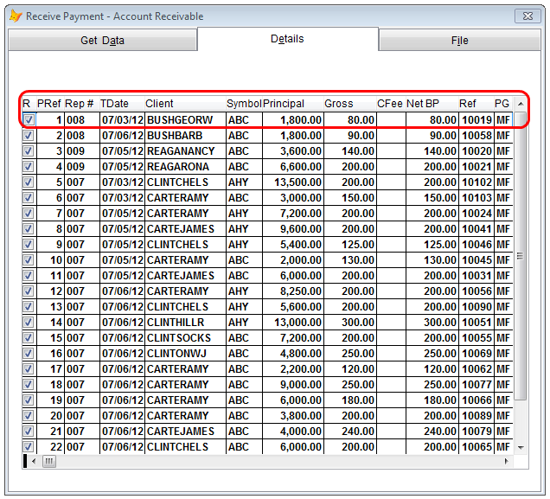Viewport: 550px width, 499px height.
Task: Click the MF cell in PRef 10 row
Action: coord(503,259)
